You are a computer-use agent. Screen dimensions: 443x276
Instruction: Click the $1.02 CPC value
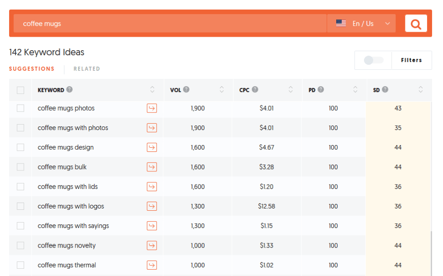(x=266, y=265)
